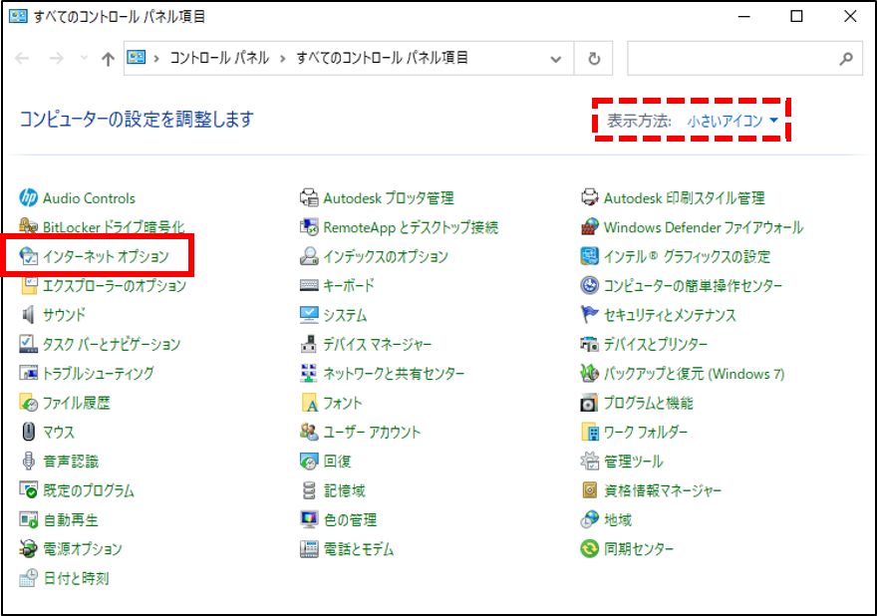This screenshot has width=877, height=616.
Task: Click the RemoteApp とデスクトップ接続 icon
Action: [309, 226]
